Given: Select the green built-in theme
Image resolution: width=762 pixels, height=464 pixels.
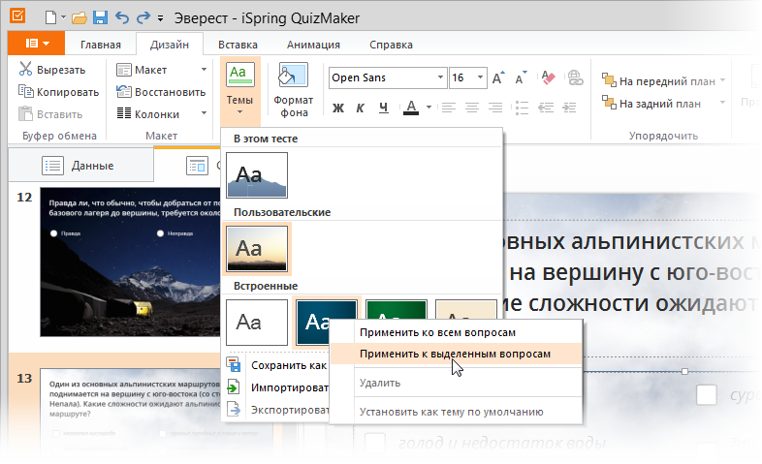Looking at the screenshot, I should click(x=397, y=310).
